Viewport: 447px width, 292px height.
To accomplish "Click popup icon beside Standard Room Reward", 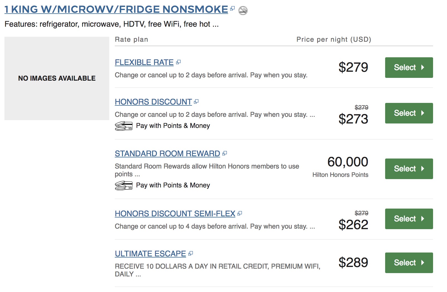I will pos(225,153).
